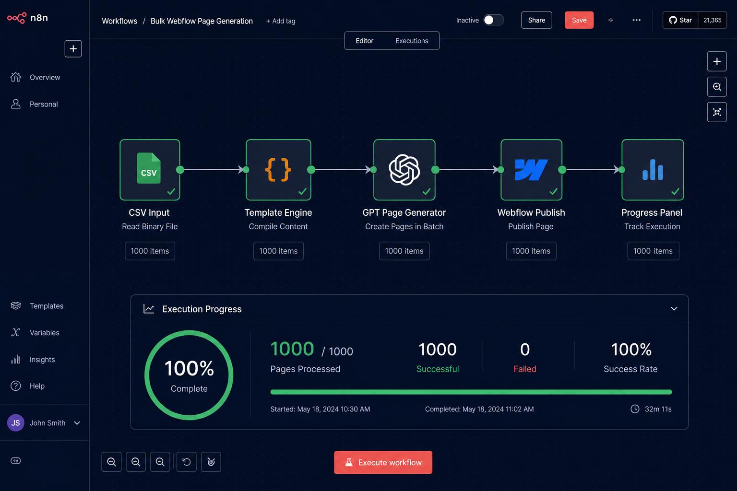Click the small icon left of three-dots menu
Image resolution: width=737 pixels, height=491 pixels.
point(611,20)
